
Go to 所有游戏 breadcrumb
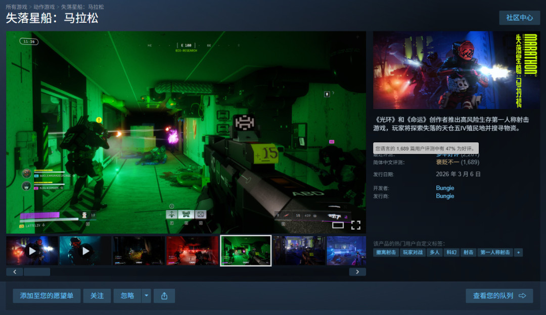click(16, 7)
